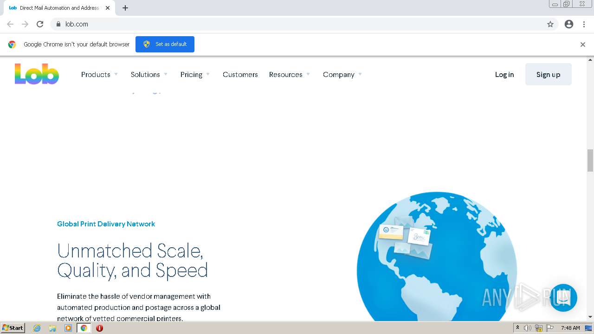Click 'Unmatched Scale, Quality, and Speed' headline
This screenshot has width=594, height=334.
[x=132, y=260]
